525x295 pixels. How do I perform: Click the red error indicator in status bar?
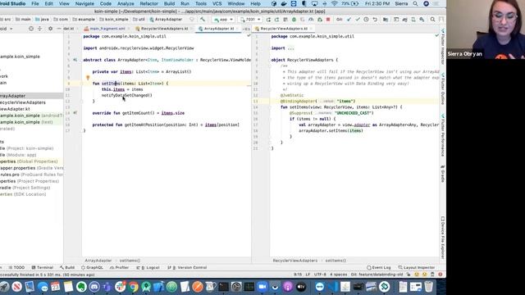pyautogui.click(x=441, y=275)
